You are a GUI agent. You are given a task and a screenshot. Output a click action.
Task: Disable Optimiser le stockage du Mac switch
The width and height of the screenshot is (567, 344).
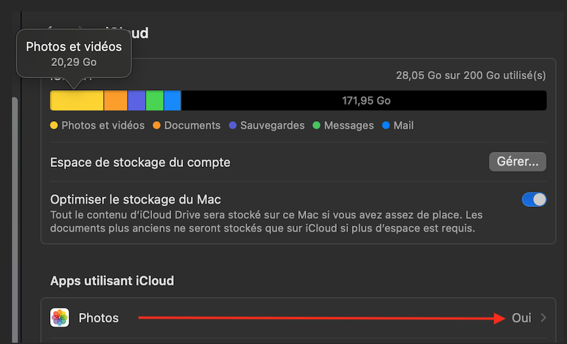point(533,200)
